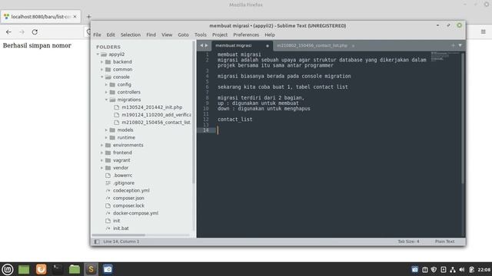Open the View menu
This screenshot has width=492, height=276.
[x=167, y=34]
